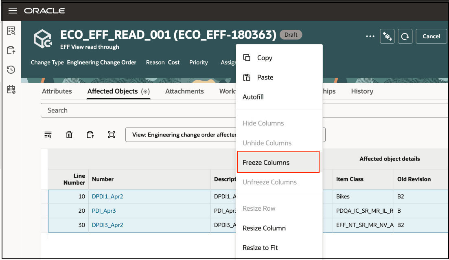Viewport: 449px width, 260px height.
Task: Click the Affected object details group header
Action: coord(390,159)
